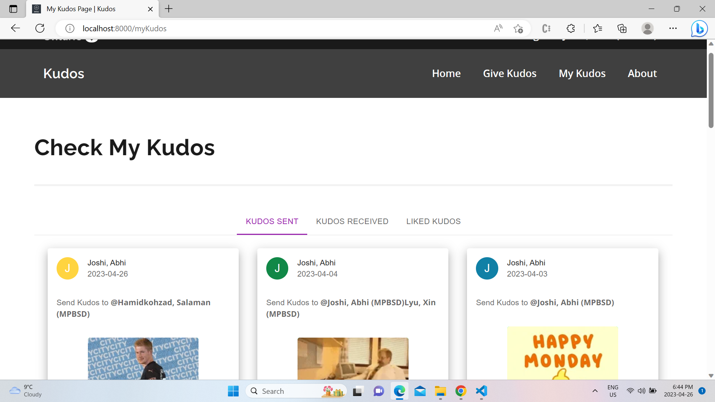Click the Read aloud icon in address bar
715x402 pixels.
pos(498,28)
